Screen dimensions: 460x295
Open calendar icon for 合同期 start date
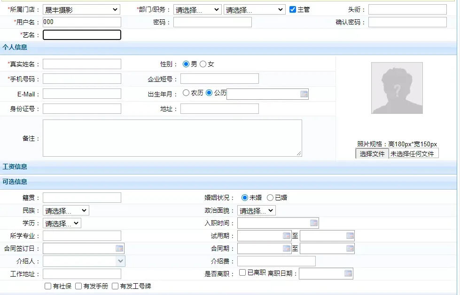click(287, 248)
